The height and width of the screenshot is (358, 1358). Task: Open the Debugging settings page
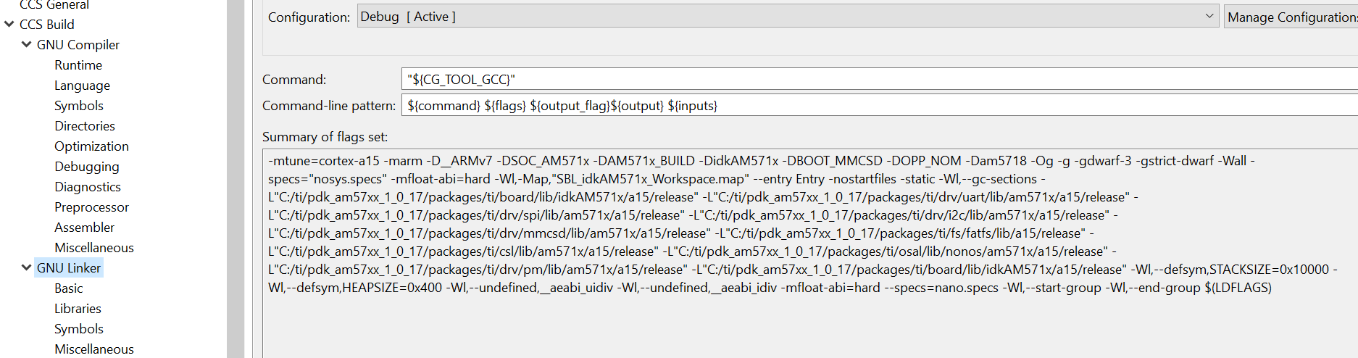[x=86, y=166]
